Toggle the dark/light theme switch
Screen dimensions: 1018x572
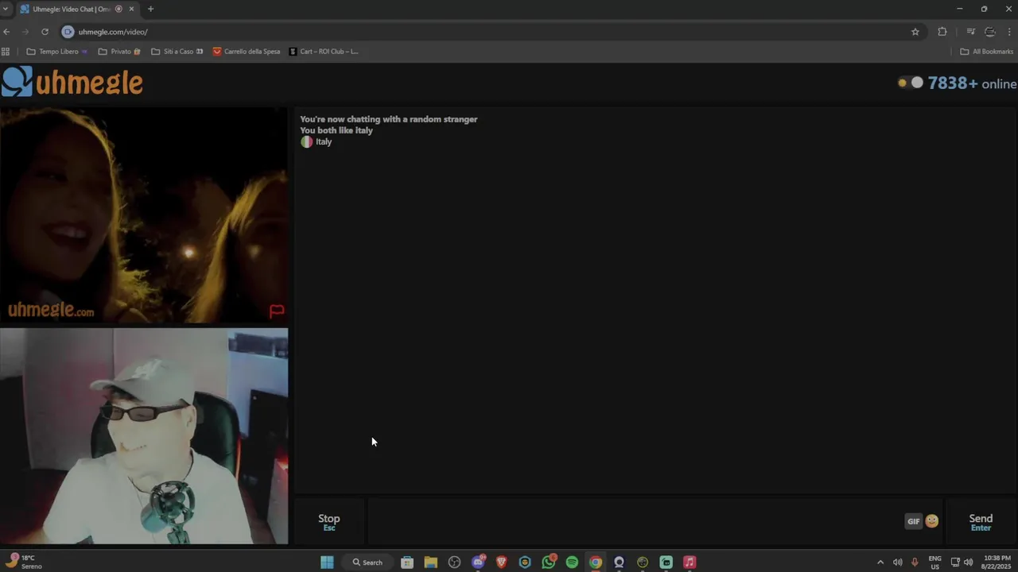(x=911, y=83)
